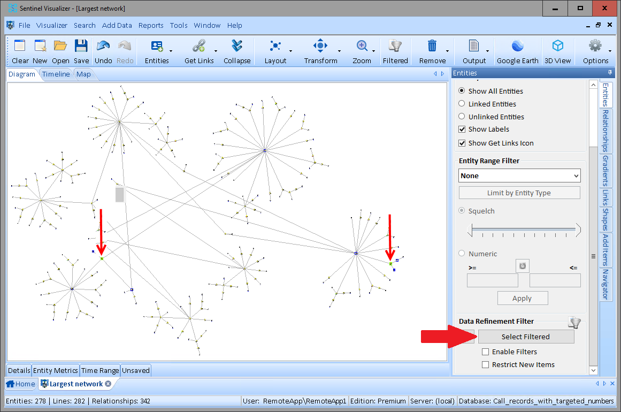
Task: Click the Clear toolbar icon
Action: pyautogui.click(x=20, y=47)
